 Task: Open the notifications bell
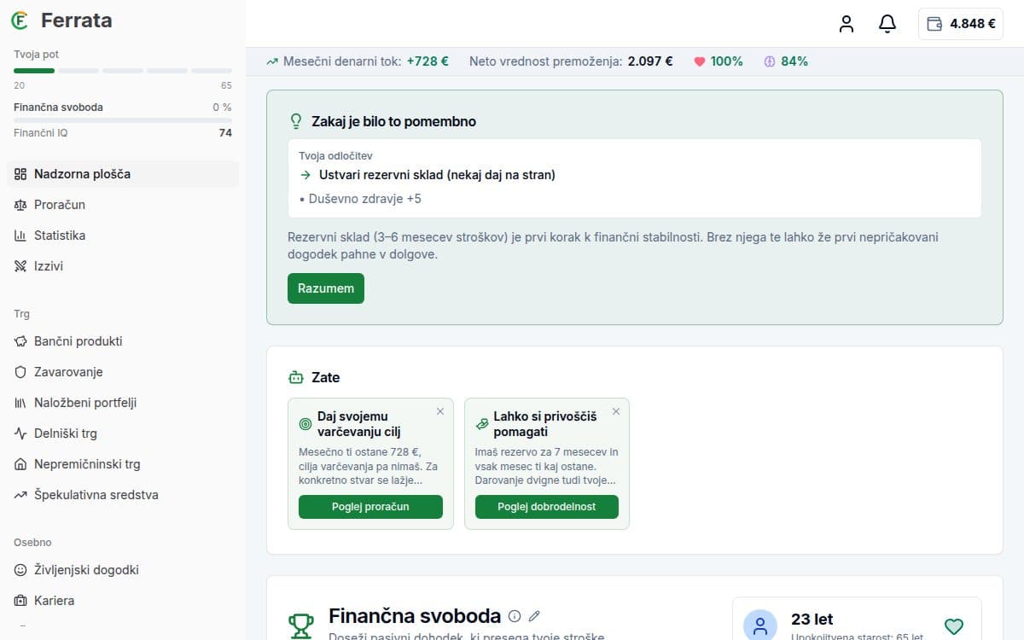887,24
